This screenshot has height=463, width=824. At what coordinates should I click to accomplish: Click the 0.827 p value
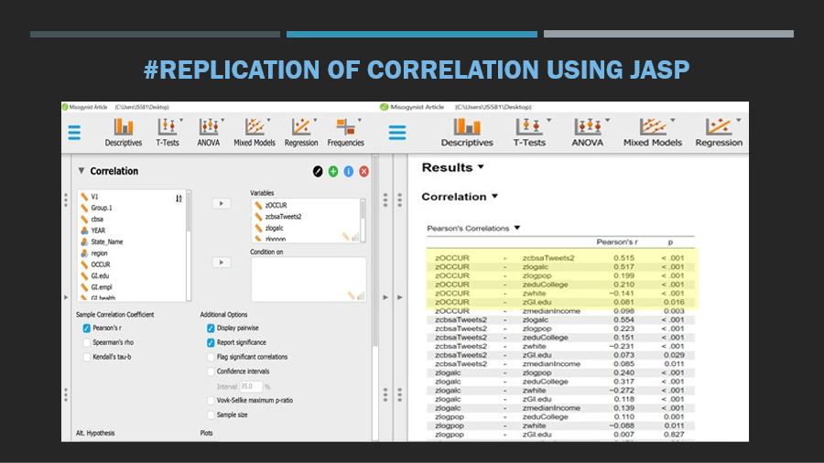pyautogui.click(x=674, y=434)
